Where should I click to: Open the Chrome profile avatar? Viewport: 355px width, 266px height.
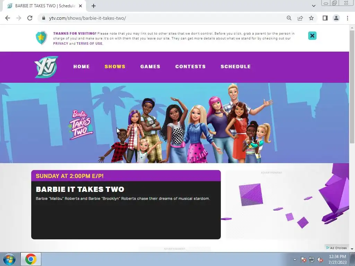pos(336,18)
